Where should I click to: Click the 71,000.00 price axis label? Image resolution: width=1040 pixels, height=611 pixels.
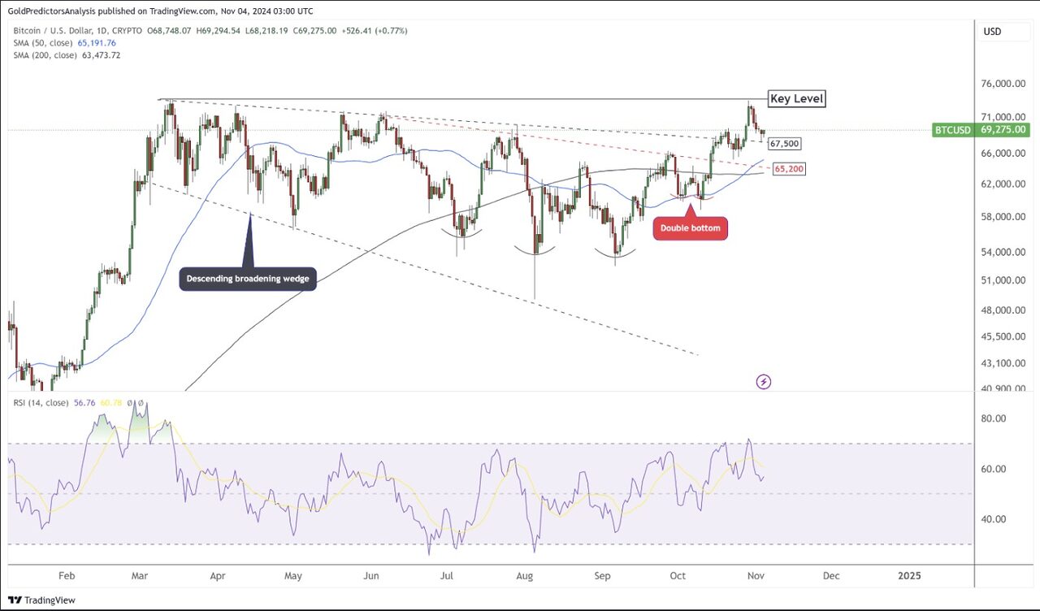(x=1001, y=117)
